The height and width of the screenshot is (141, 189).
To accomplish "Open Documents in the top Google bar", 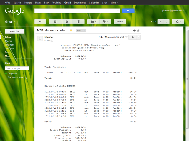I will [80, 2].
